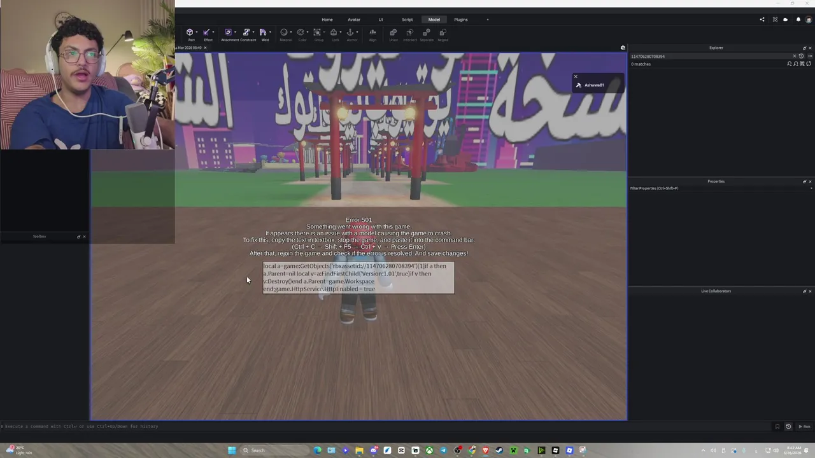This screenshot has height=458, width=815.
Task: Switch to the Home tab
Action: click(x=327, y=20)
